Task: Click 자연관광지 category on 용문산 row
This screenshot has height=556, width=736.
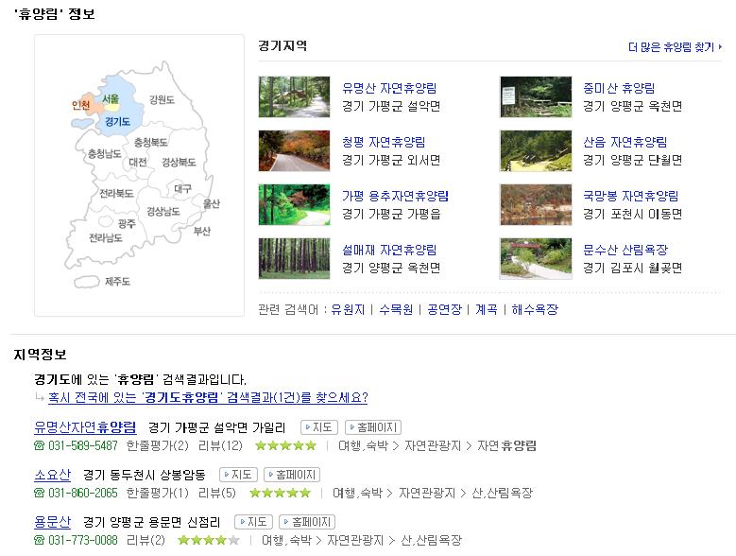Action: pos(355,540)
